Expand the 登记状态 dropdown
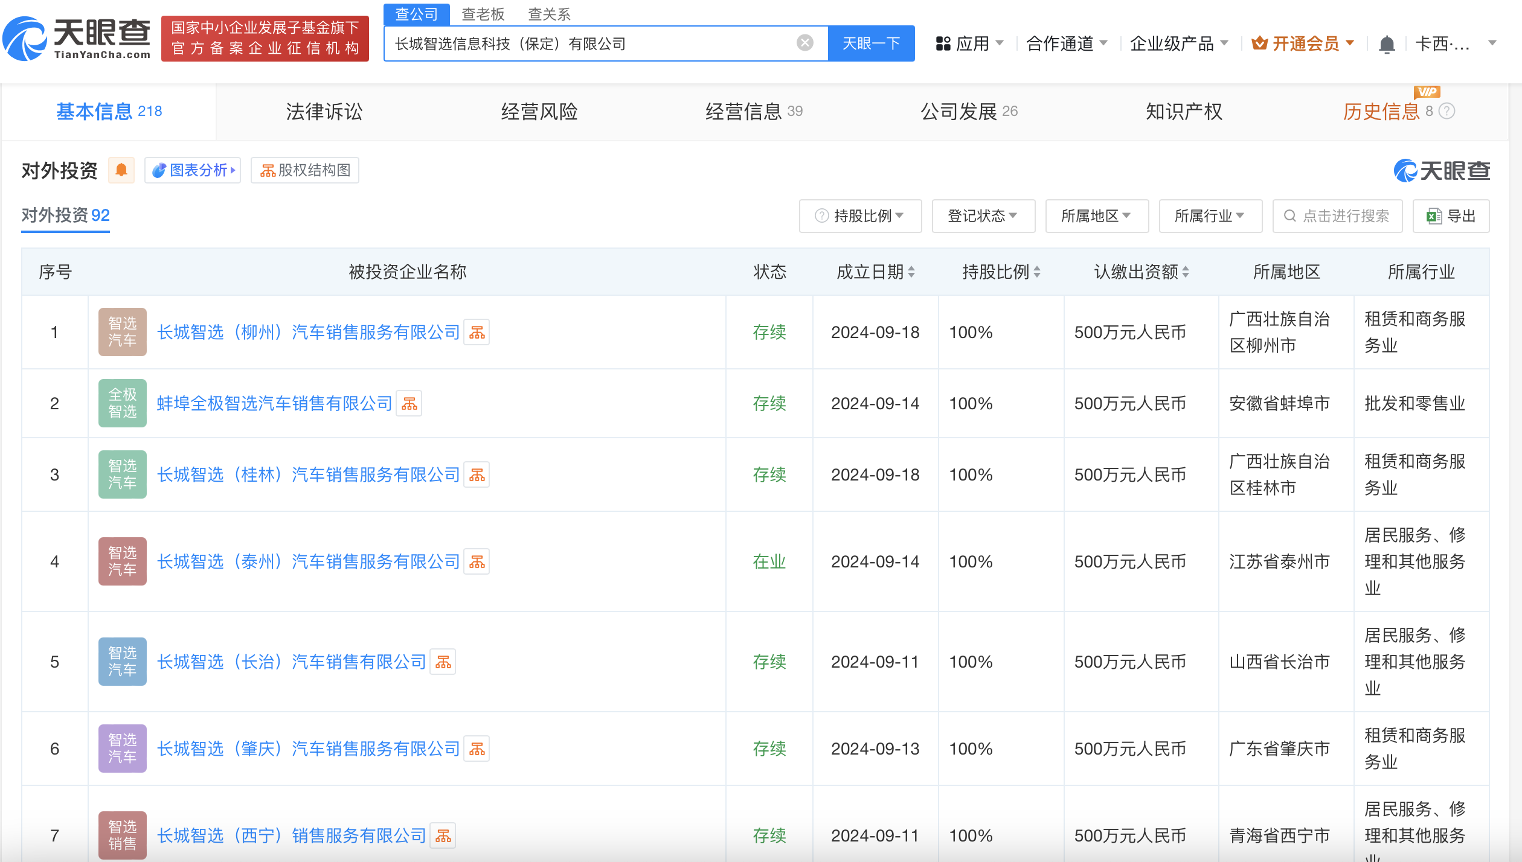Screen dimensions: 1522x862 coord(983,215)
